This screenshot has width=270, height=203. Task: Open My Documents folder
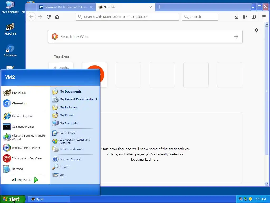tap(75, 91)
